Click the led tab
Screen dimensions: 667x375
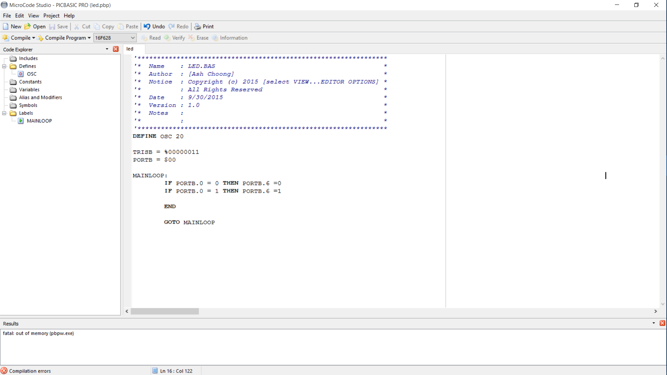pyautogui.click(x=130, y=49)
